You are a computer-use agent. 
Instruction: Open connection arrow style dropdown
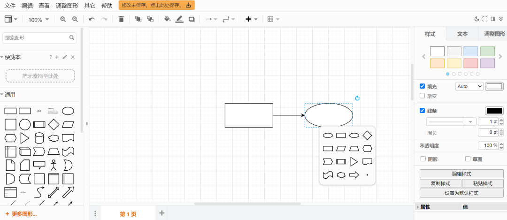pos(211,19)
